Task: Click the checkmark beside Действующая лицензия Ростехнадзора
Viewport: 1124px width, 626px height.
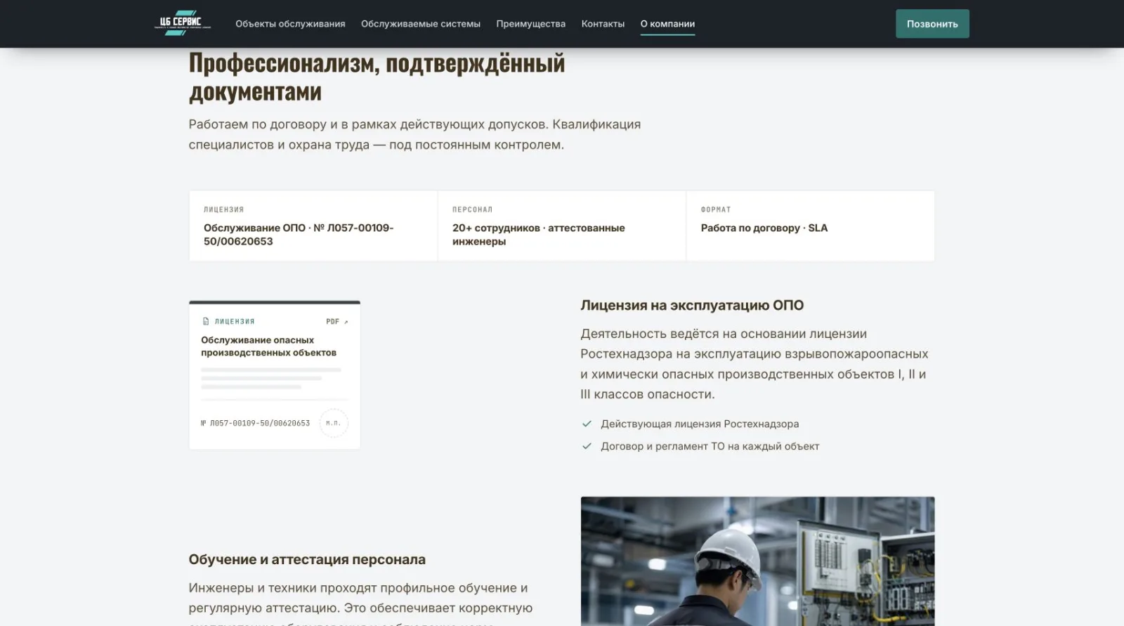Action: tap(587, 424)
